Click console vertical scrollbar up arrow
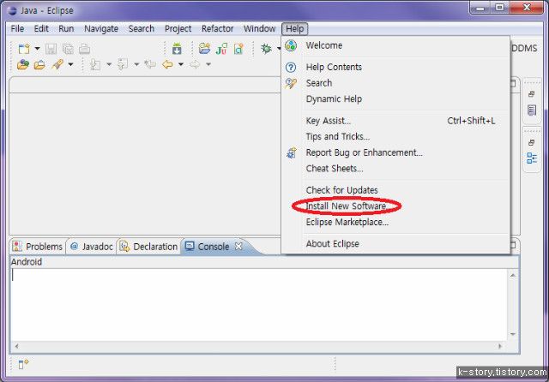 pos(513,276)
